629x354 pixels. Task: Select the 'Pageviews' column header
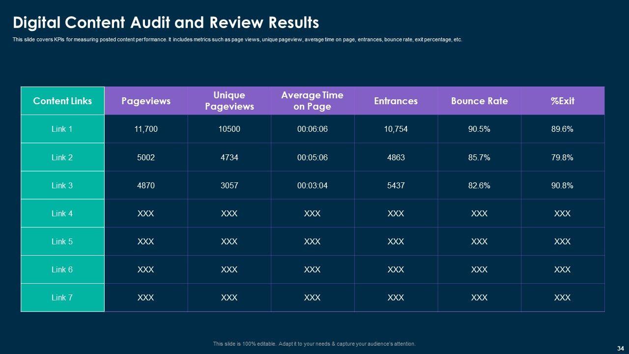point(146,101)
